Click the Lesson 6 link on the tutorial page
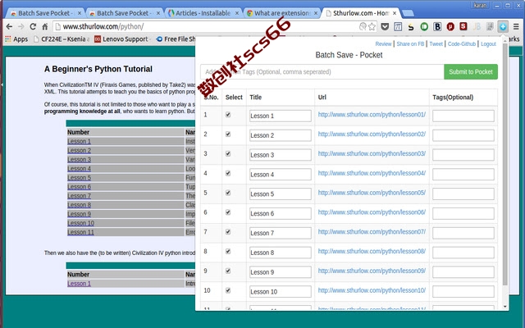The height and width of the screenshot is (328, 525). [x=79, y=186]
